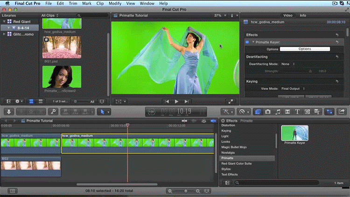Open the Modify menu
This screenshot has width=350, height=197.
tap(115, 3)
